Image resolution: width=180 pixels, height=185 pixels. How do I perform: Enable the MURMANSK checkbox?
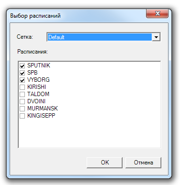(x=22, y=109)
